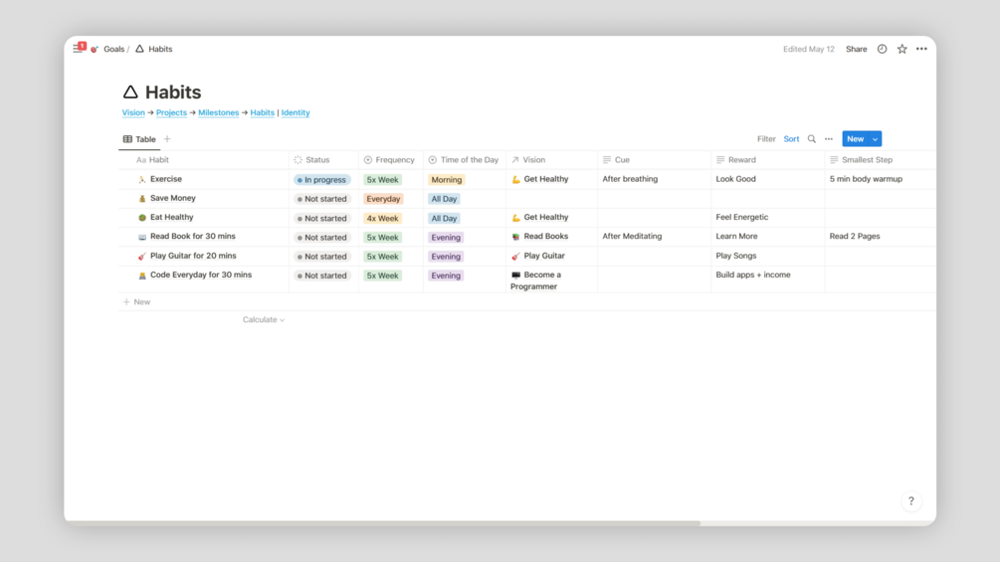The height and width of the screenshot is (562, 1000).
Task: Follow the Habits link under the title
Action: (x=262, y=112)
